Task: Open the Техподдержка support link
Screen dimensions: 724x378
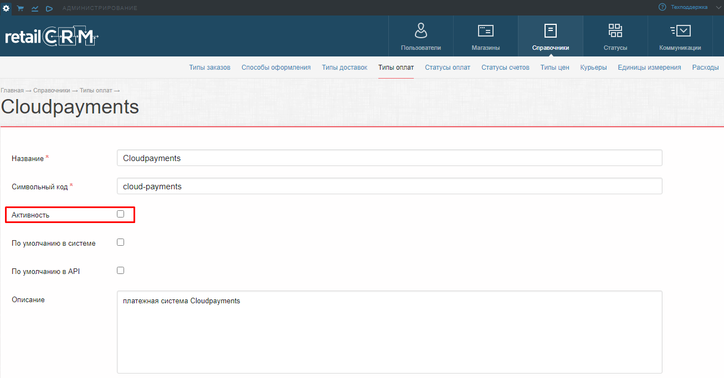Action: (689, 7)
